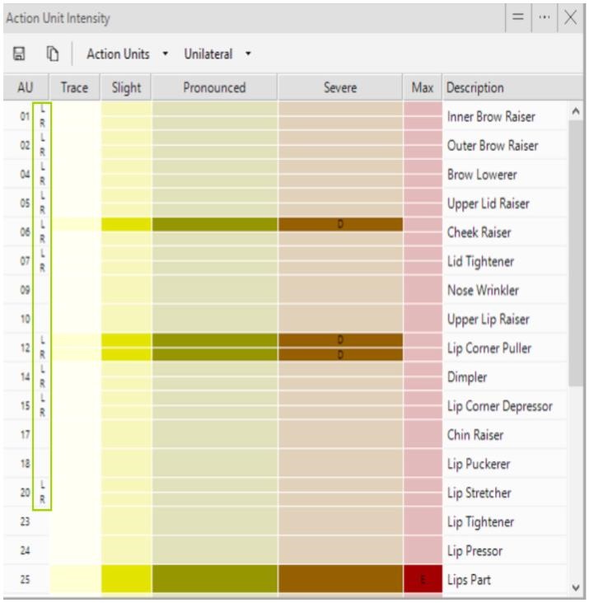
Task: Click the Severe cell of Cheek Raiser
Action: click(340, 224)
